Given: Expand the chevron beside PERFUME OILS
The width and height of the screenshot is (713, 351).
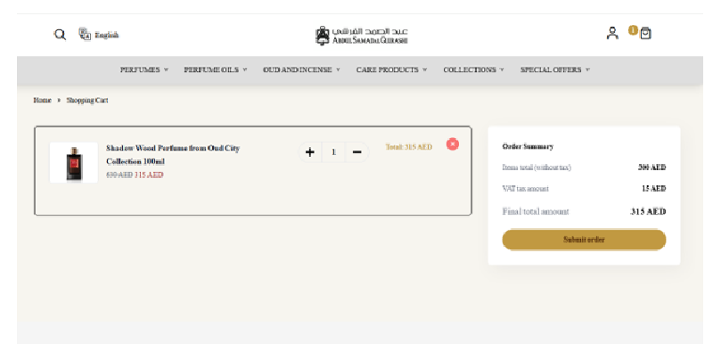Looking at the screenshot, I should point(244,69).
